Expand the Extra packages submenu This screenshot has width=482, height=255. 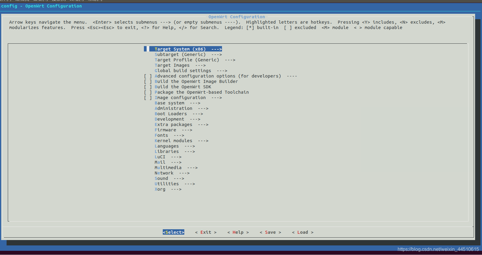click(181, 125)
